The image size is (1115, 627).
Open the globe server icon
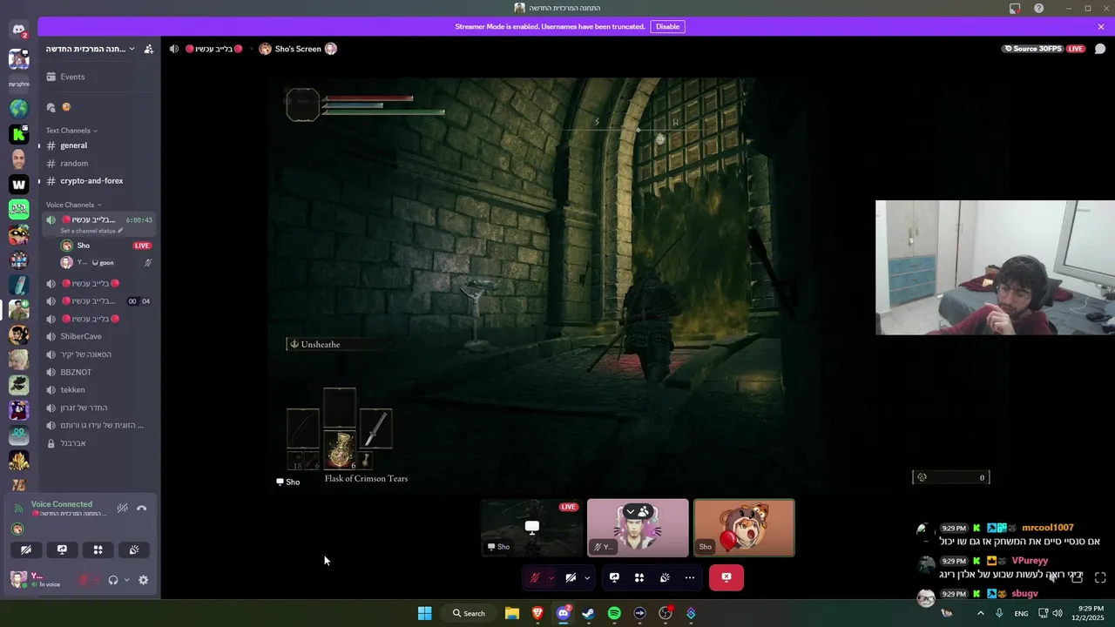18,108
